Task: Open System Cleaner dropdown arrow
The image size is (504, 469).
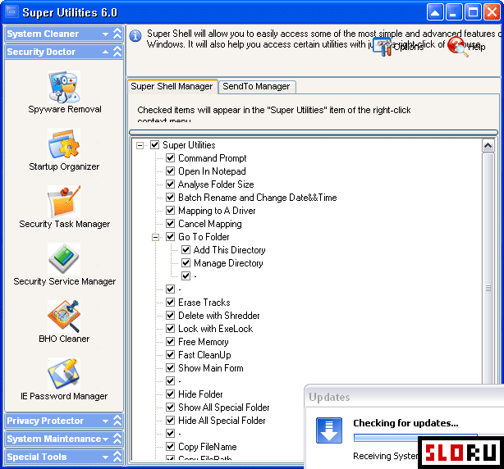Action: [x=105, y=34]
